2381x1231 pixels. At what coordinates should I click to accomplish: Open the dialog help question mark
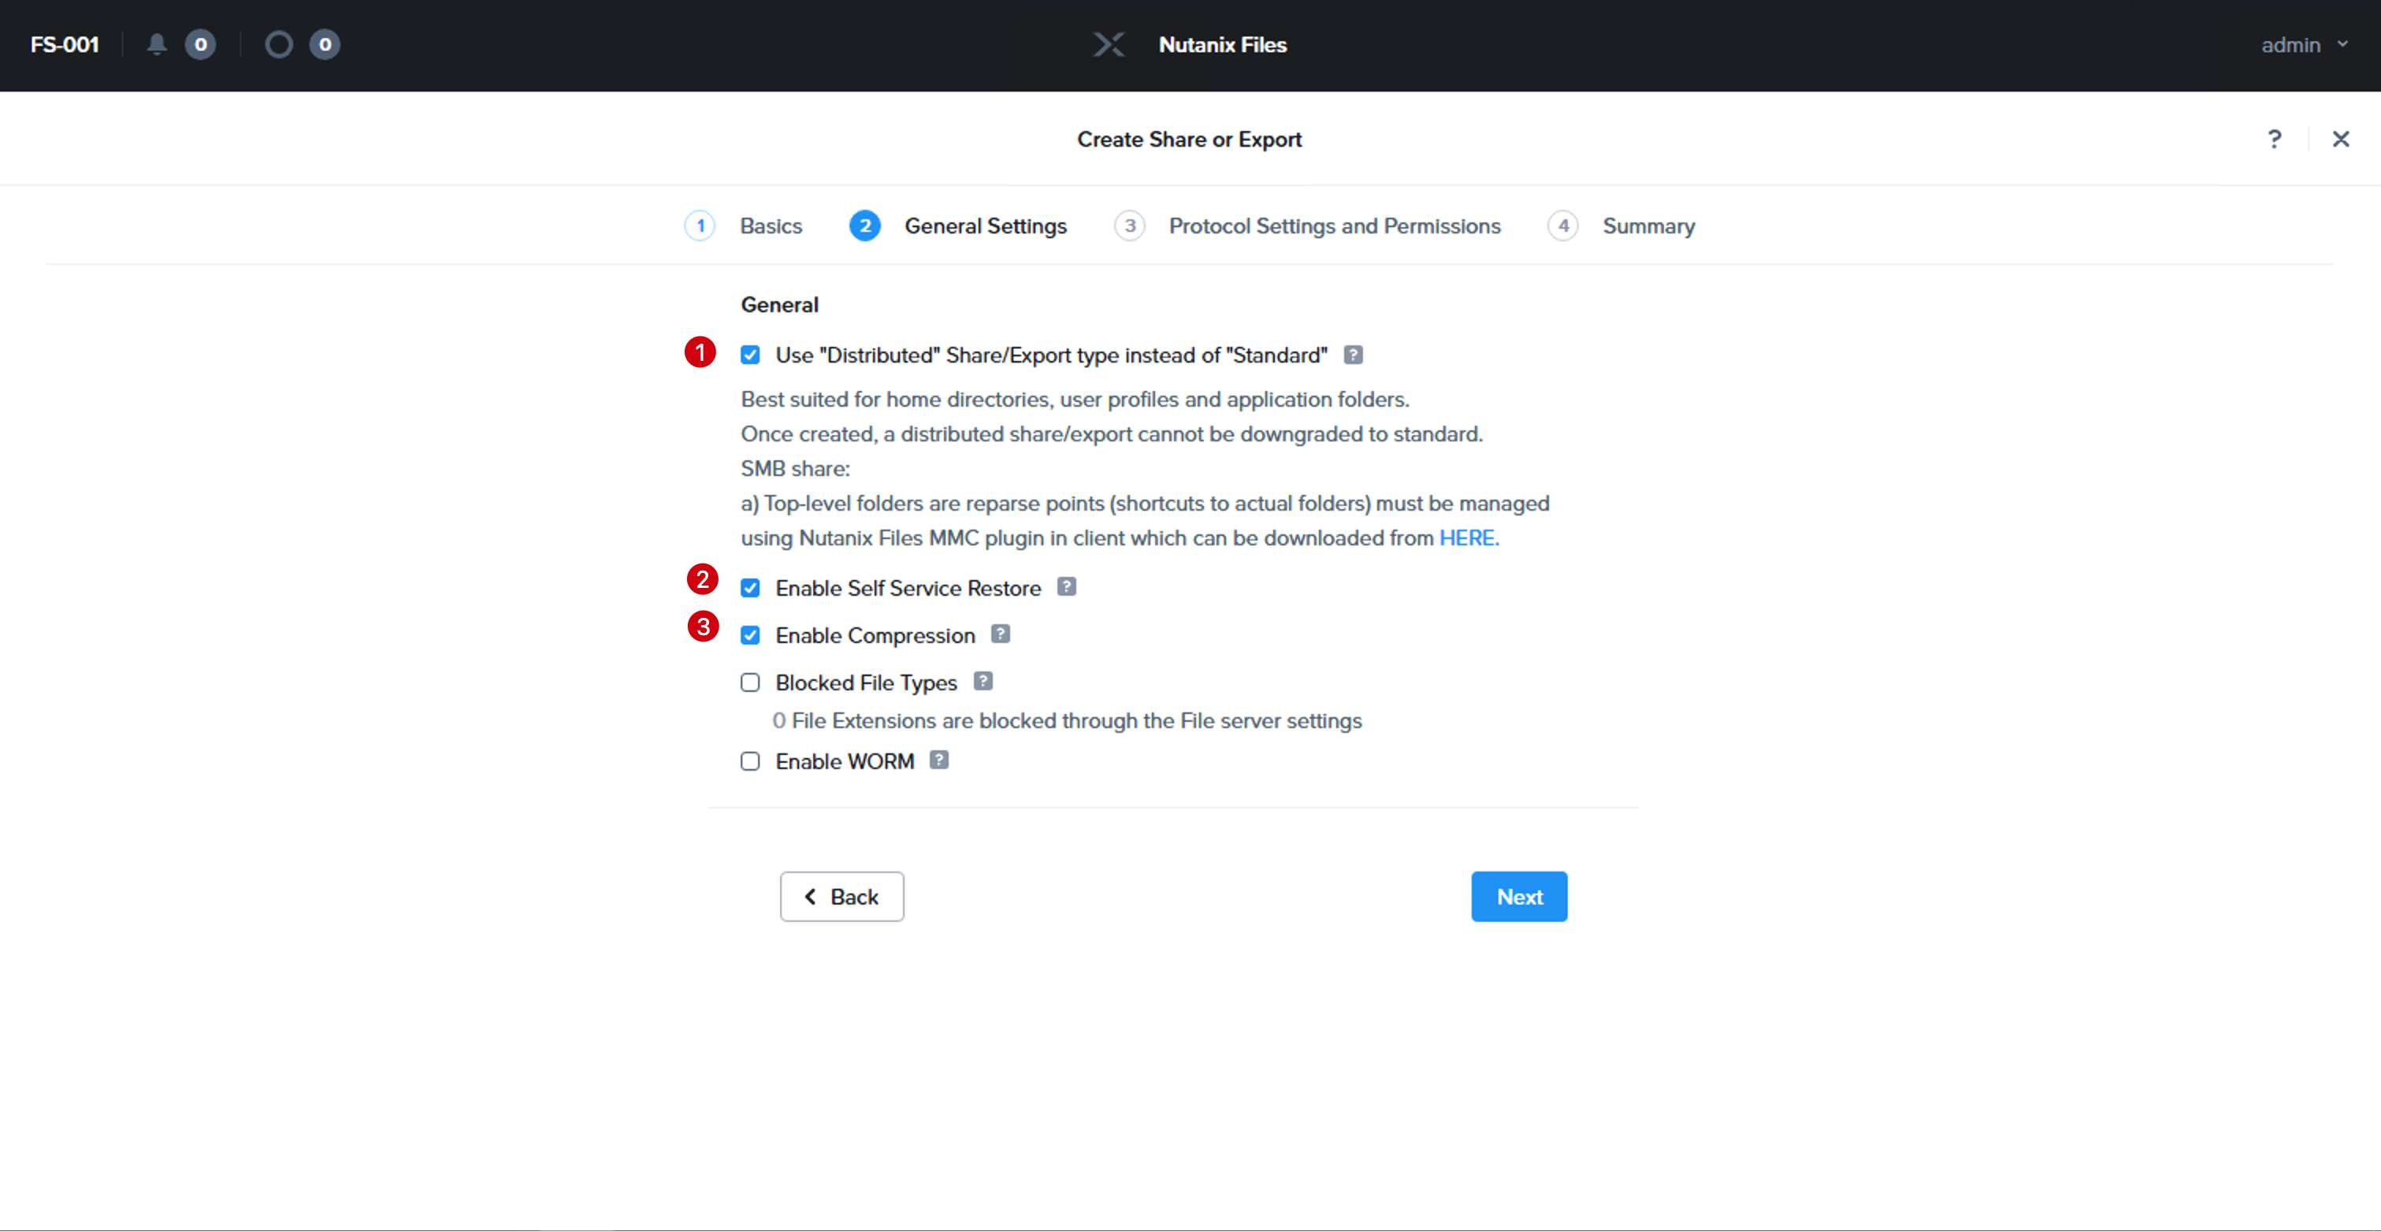coord(2274,139)
